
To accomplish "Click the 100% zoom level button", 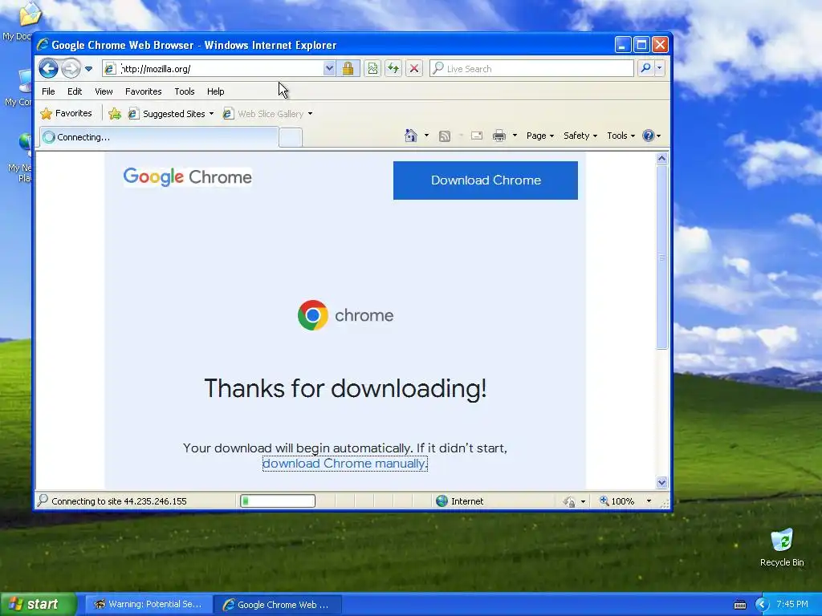I will [x=617, y=501].
